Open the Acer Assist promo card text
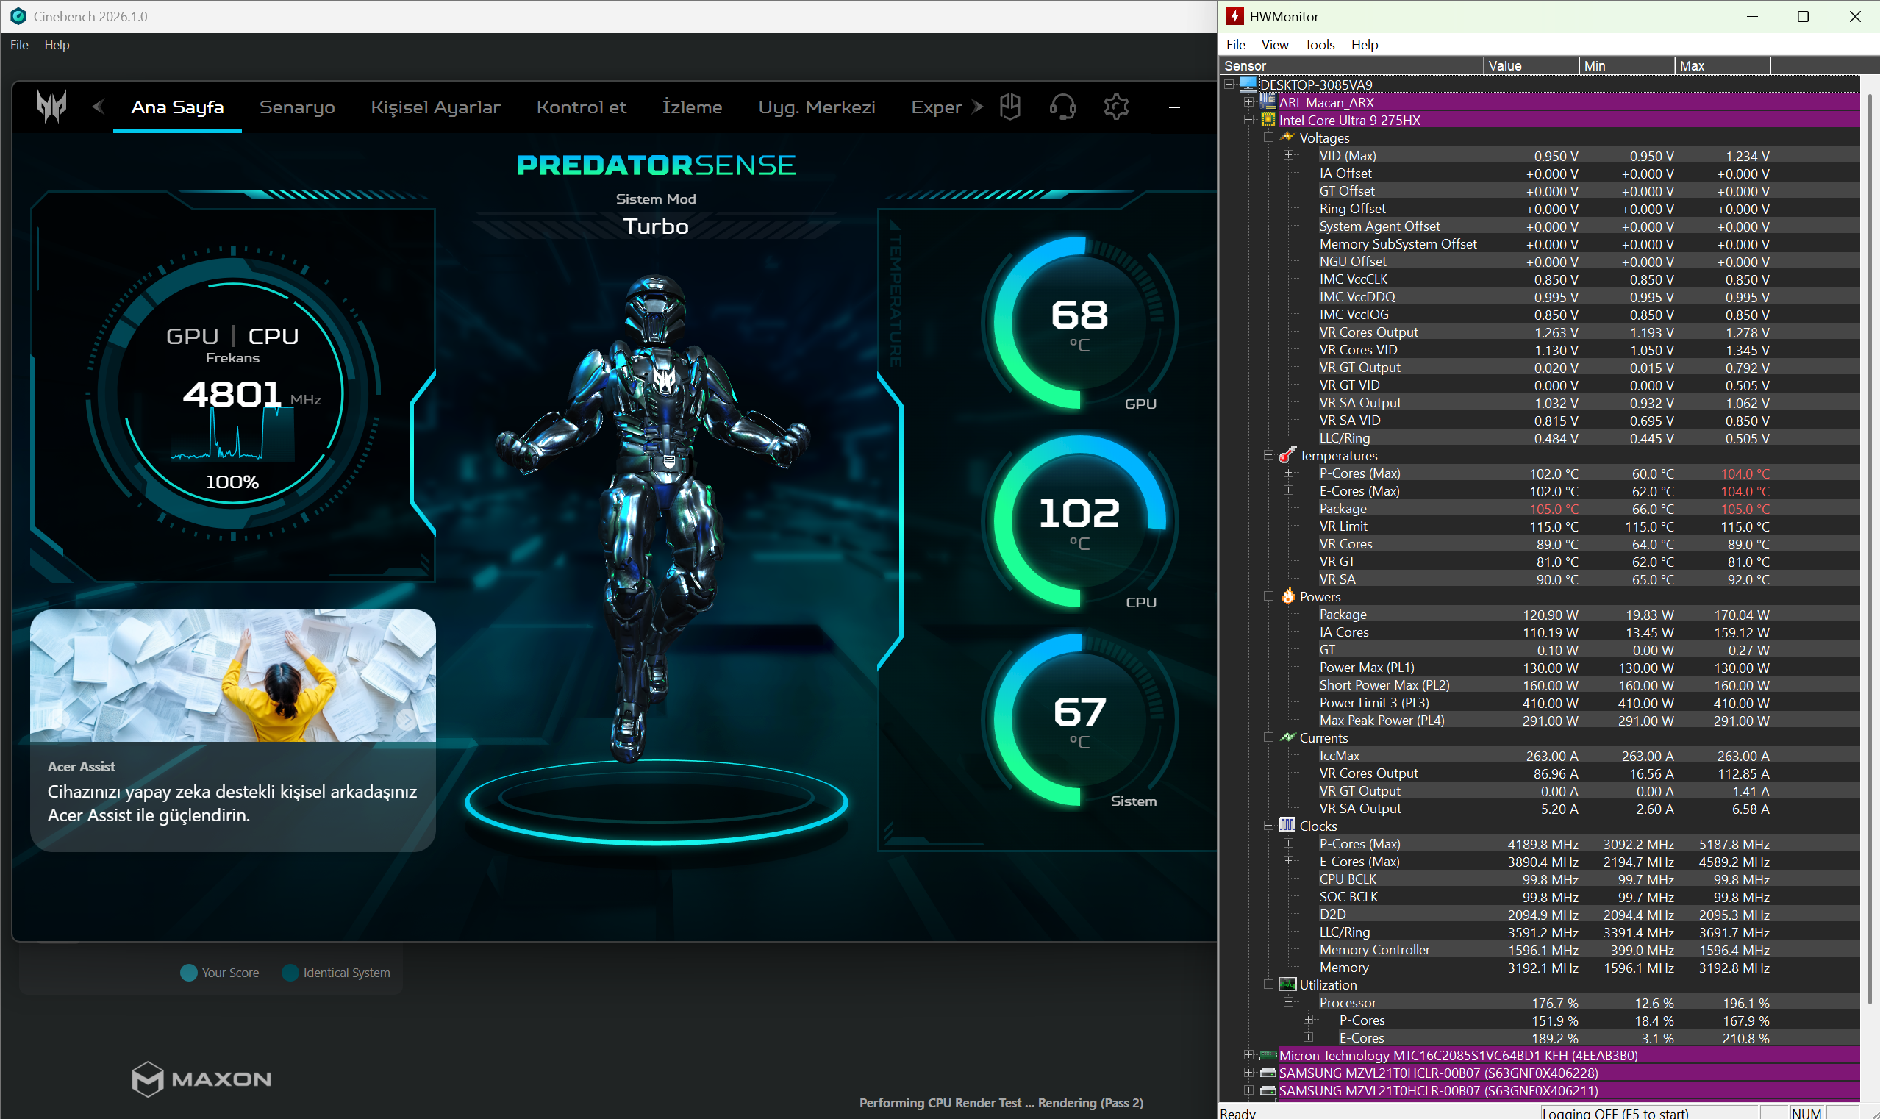Image resolution: width=1880 pixels, height=1119 pixels. tap(232, 803)
